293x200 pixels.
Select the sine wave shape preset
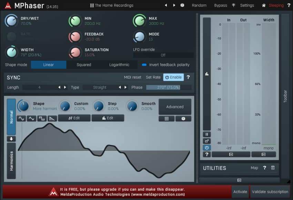pyautogui.click(x=21, y=118)
